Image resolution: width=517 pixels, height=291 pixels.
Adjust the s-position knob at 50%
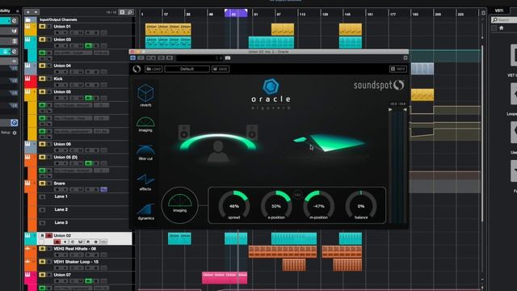click(x=276, y=205)
